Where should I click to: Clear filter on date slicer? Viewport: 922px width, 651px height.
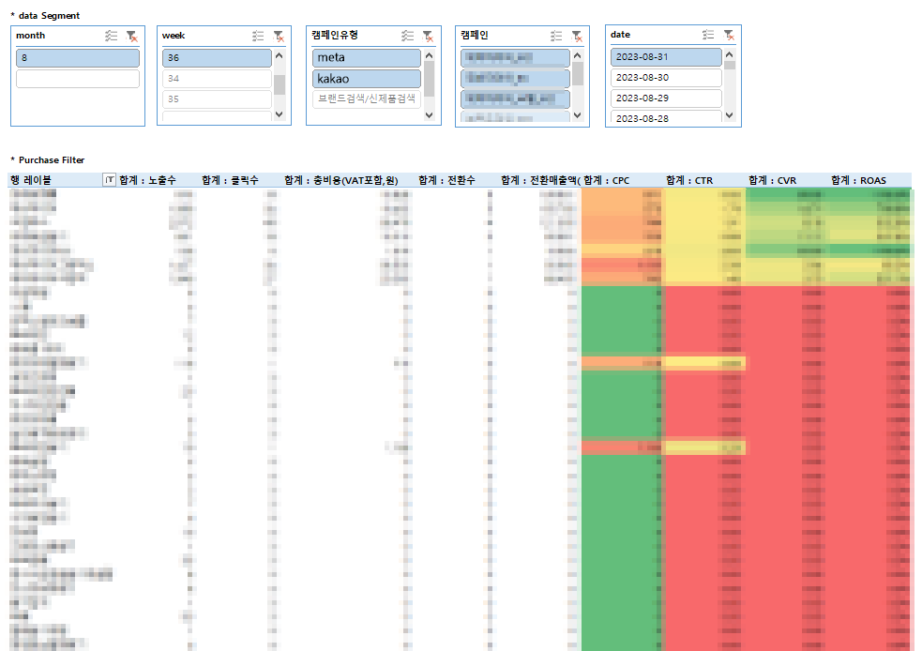coord(729,35)
